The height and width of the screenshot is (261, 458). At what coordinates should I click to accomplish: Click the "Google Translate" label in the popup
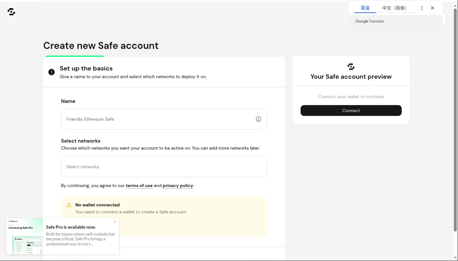370,21
